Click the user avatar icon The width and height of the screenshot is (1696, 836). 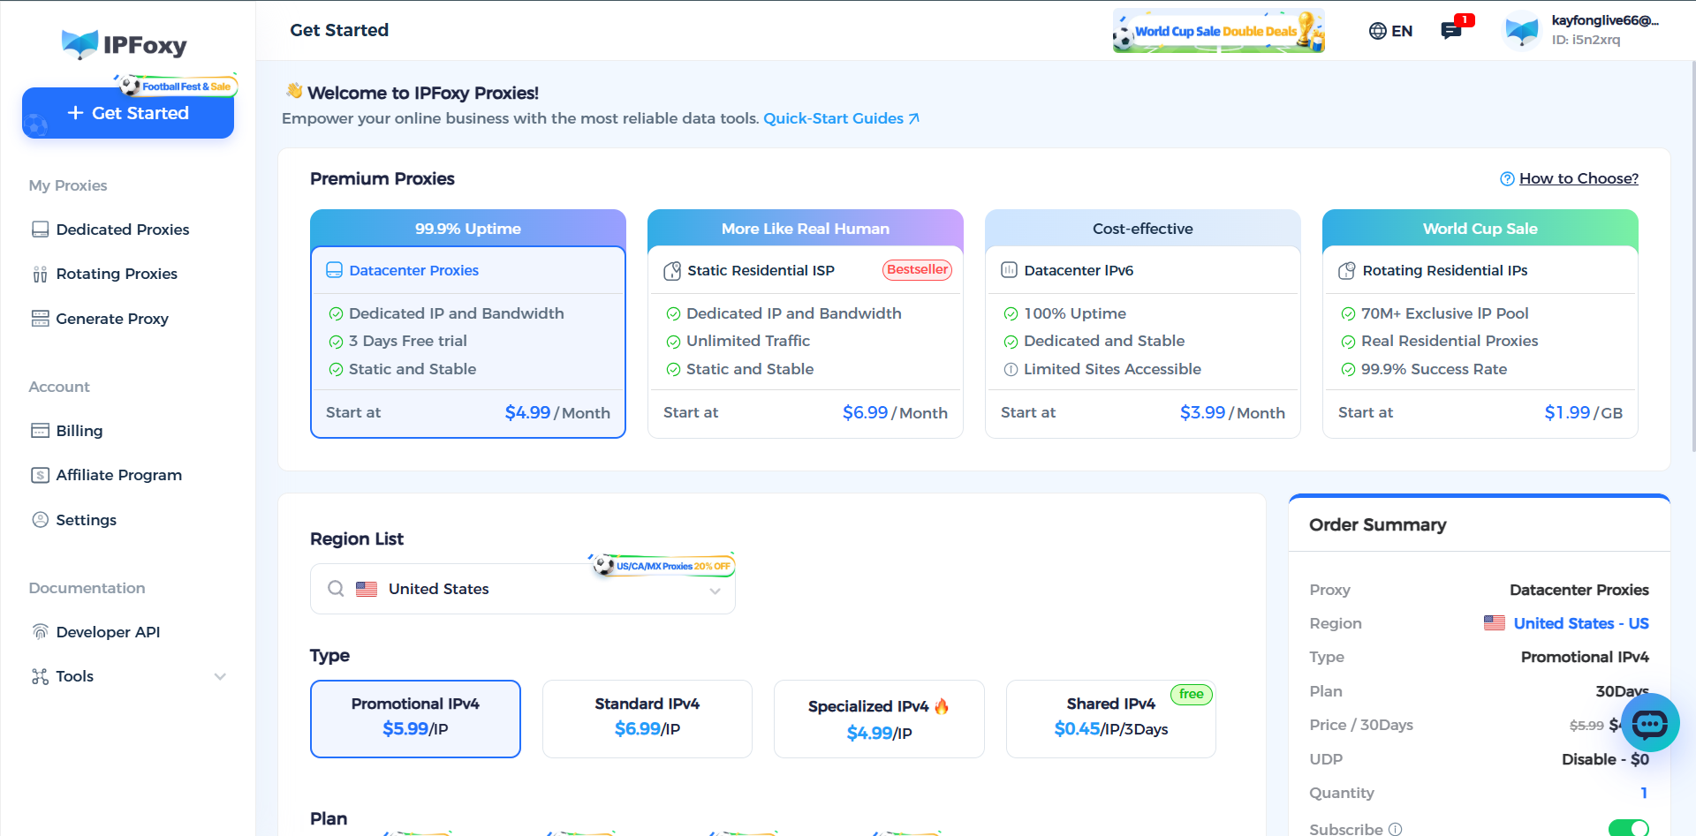click(x=1522, y=31)
